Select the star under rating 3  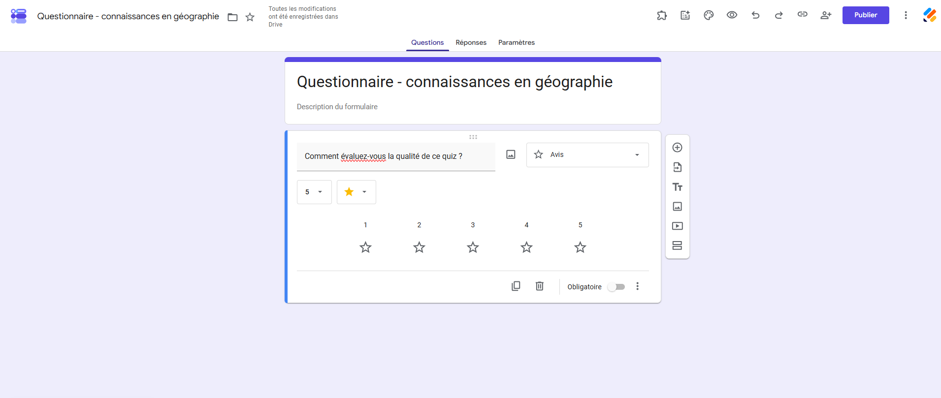[x=473, y=247]
